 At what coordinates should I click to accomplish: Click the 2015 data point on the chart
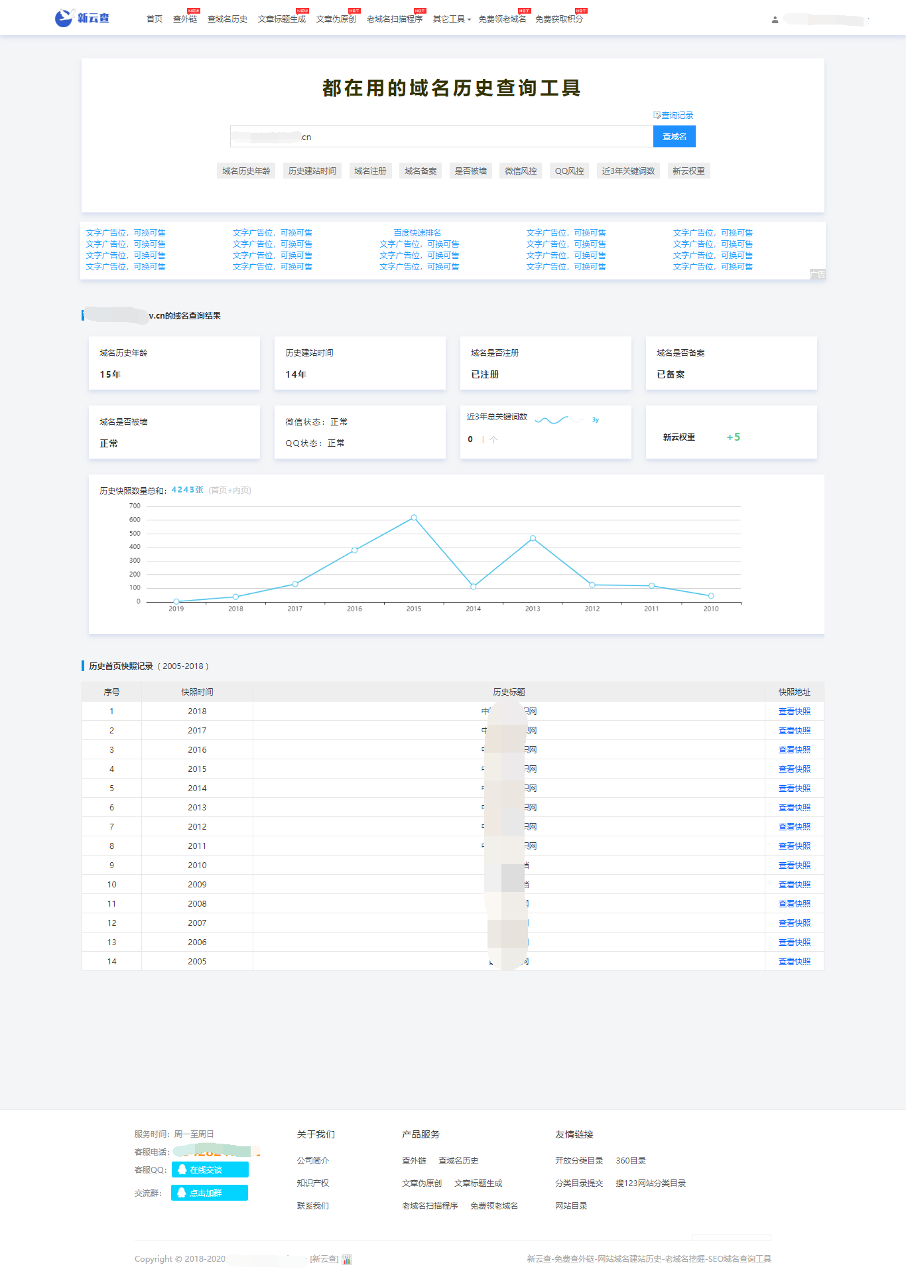click(x=414, y=518)
